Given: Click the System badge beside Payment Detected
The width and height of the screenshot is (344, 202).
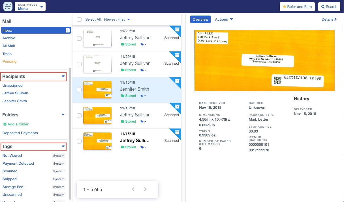Looking at the screenshot, I should (x=59, y=164).
